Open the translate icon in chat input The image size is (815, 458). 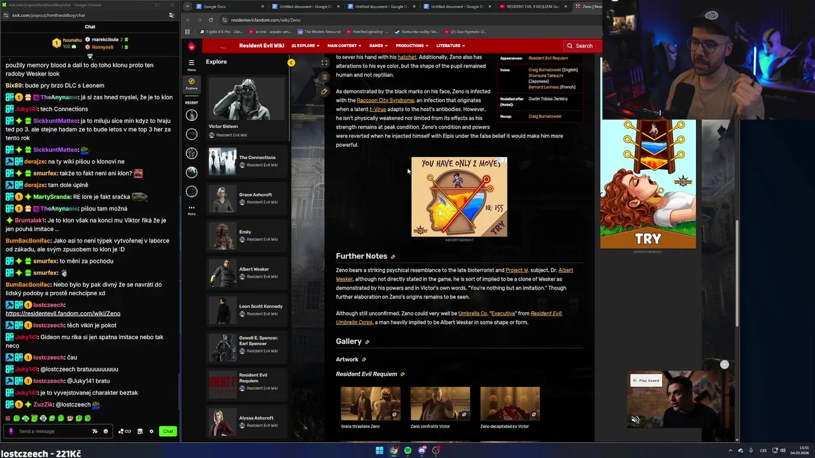point(95,431)
